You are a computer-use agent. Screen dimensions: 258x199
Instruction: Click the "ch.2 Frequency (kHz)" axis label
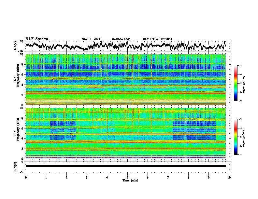click(x=17, y=129)
